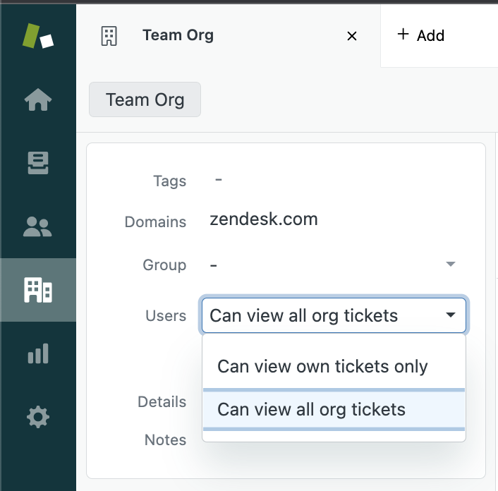Switch to the Team Org tab title

click(x=178, y=35)
